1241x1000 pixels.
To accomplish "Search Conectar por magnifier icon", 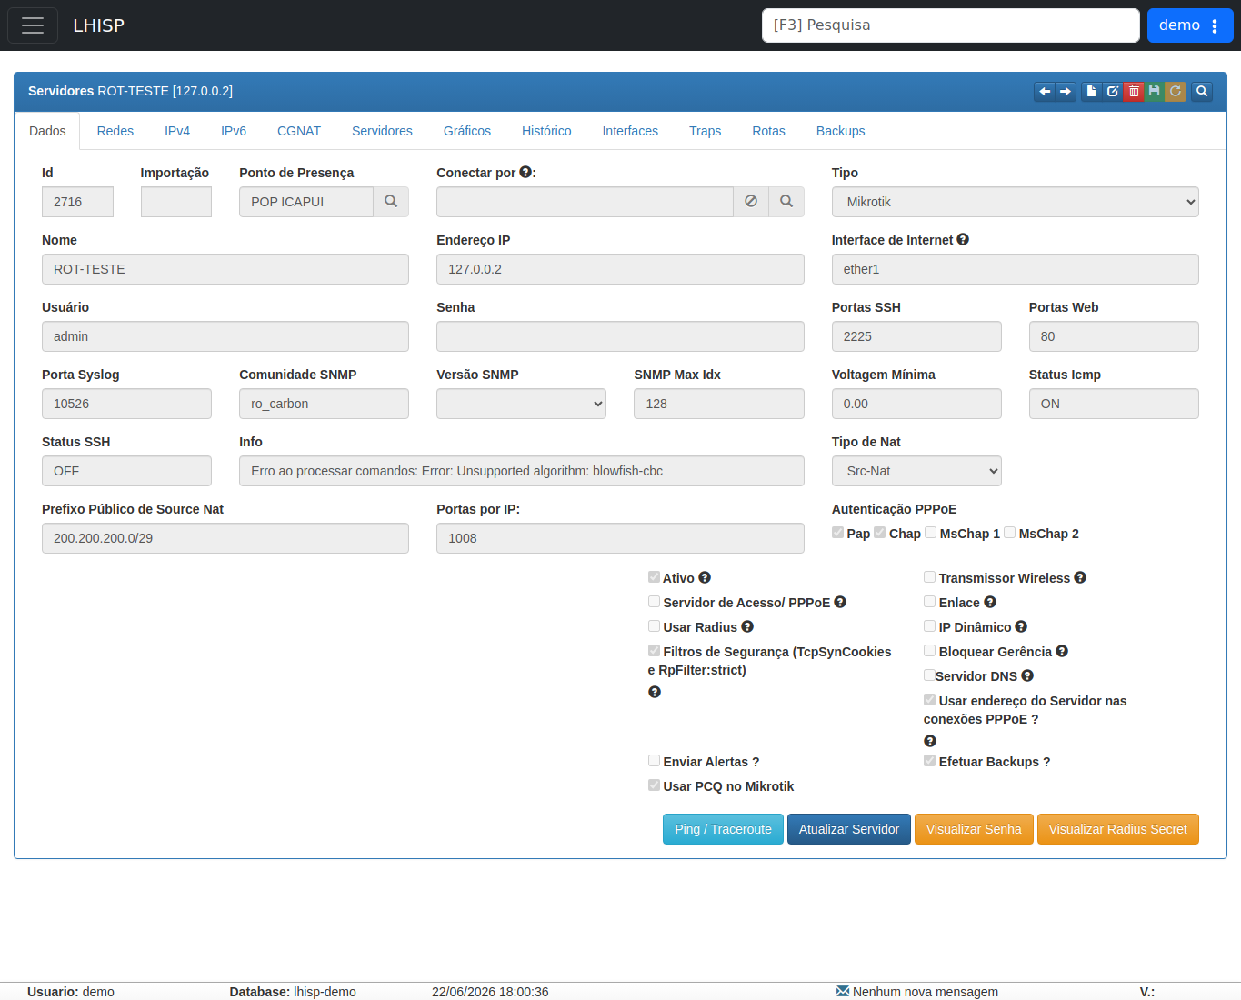I will pos(786,202).
